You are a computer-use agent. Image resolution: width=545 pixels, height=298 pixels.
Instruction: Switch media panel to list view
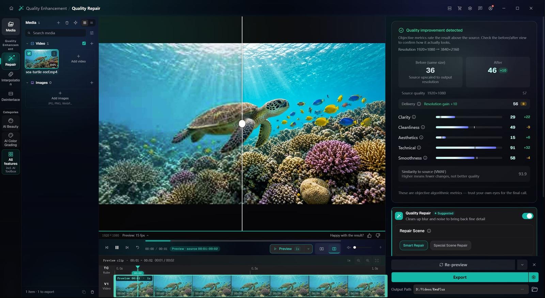(x=91, y=23)
